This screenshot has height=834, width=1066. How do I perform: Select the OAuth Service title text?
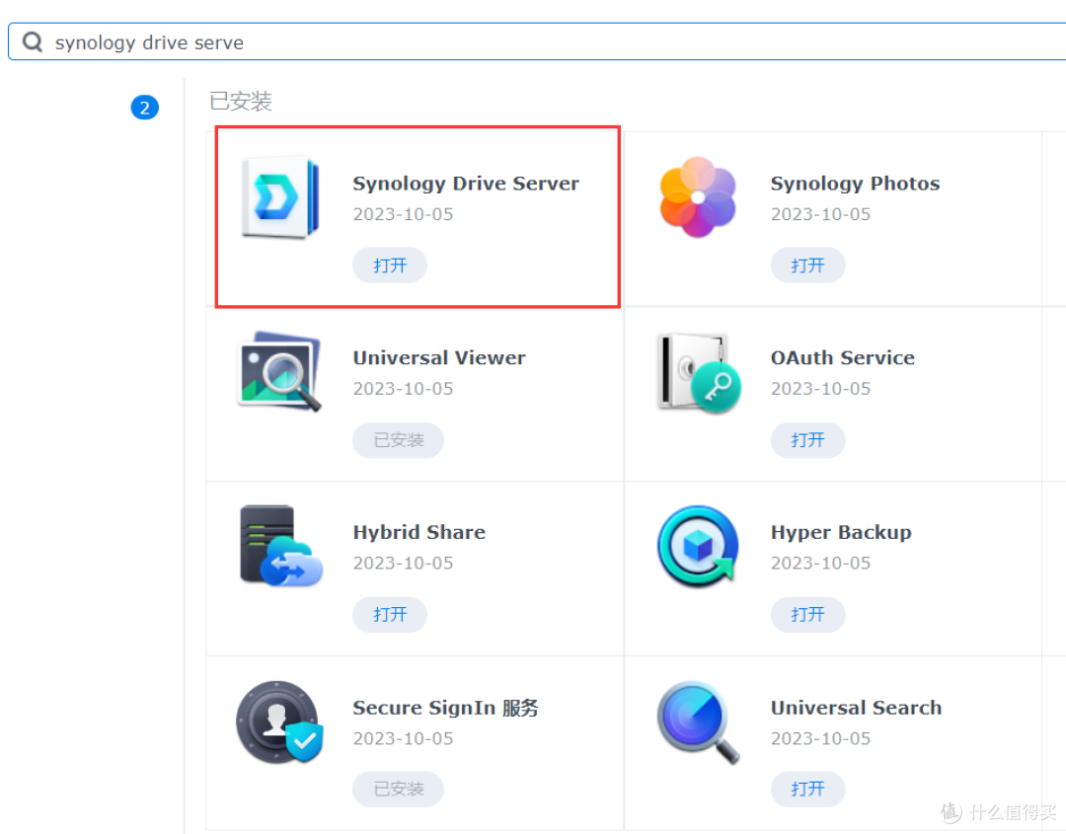(x=842, y=357)
